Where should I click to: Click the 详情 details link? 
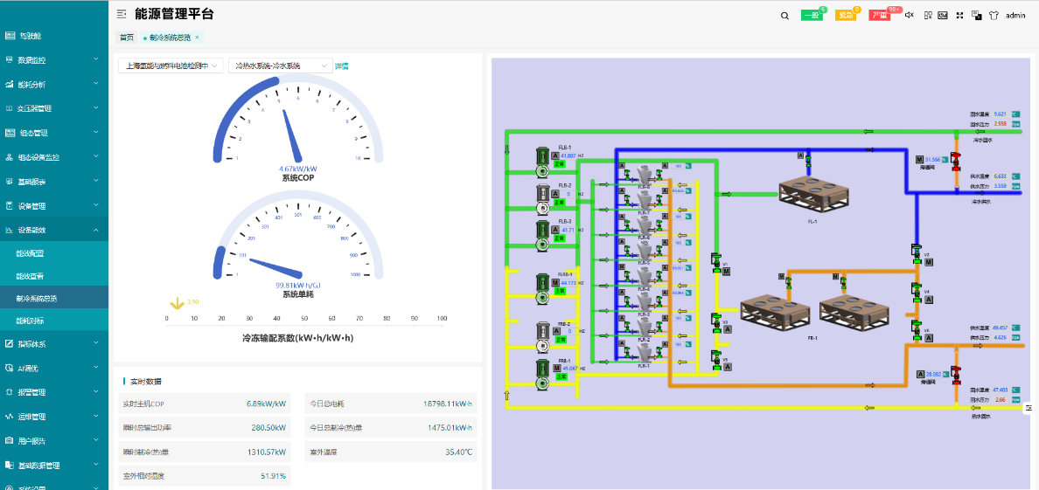click(342, 66)
